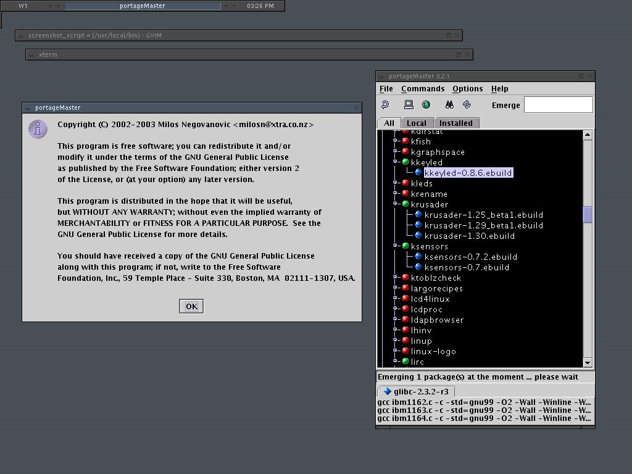632x474 pixels.
Task: Select the kfish package name
Action: 421,141
